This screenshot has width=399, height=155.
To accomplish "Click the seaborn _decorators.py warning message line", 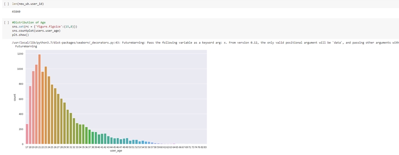I will click(205, 43).
